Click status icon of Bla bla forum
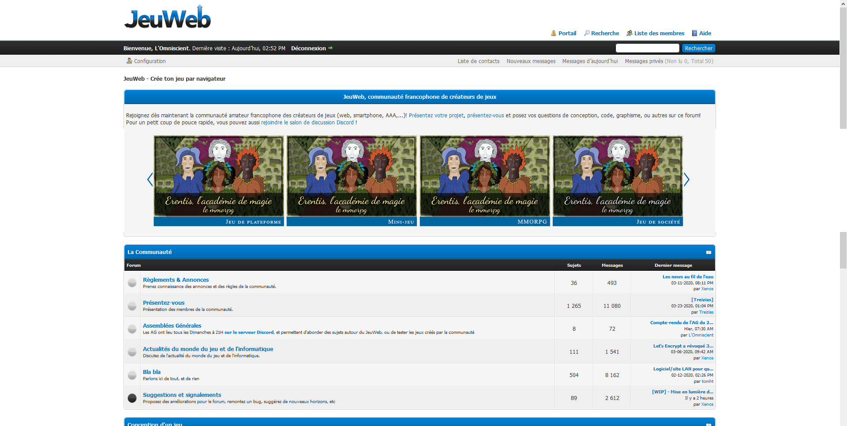 coord(132,375)
